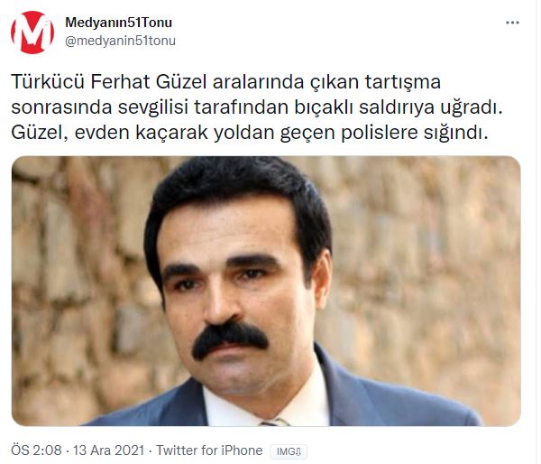Open the tweet's three-dot more options menu
The height and width of the screenshot is (464, 541).
(x=512, y=23)
